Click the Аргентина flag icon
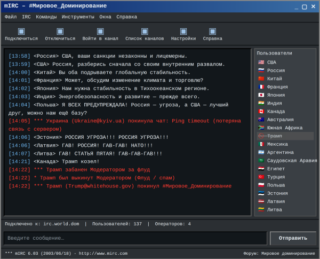The width and height of the screenshot is (320, 259). 261,152
